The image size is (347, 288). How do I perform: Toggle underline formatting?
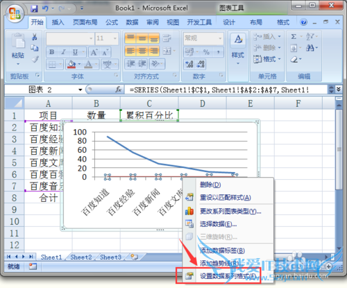(x=75, y=52)
